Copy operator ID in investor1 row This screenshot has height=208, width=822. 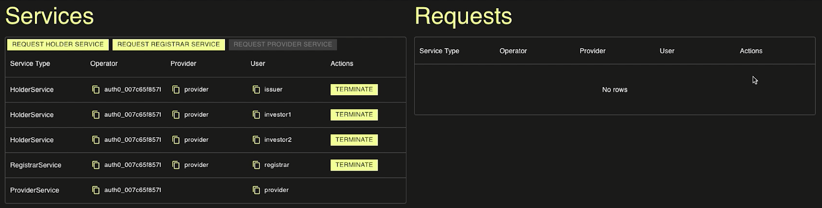click(96, 115)
